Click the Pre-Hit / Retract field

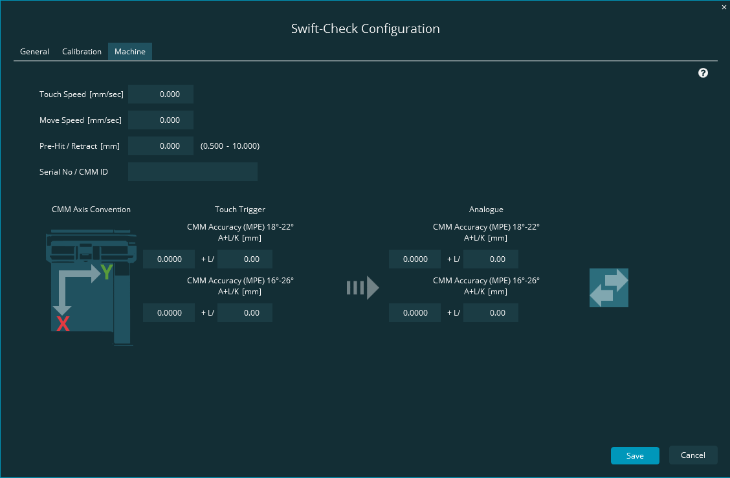coord(160,146)
